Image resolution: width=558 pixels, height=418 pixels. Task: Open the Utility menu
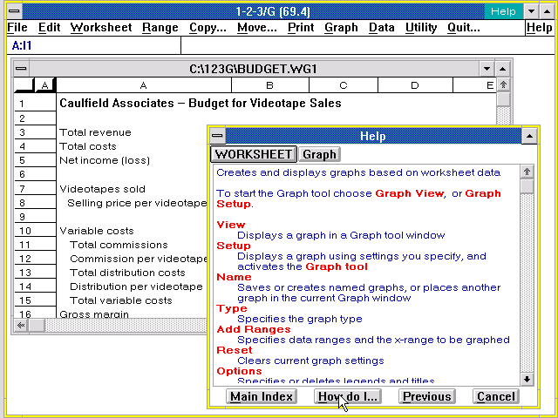(421, 28)
